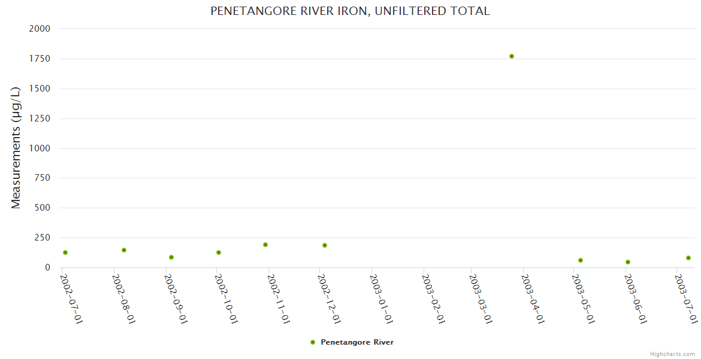The width and height of the screenshot is (701, 359).
Task: Click the 2000 y-axis label
Action: point(40,29)
